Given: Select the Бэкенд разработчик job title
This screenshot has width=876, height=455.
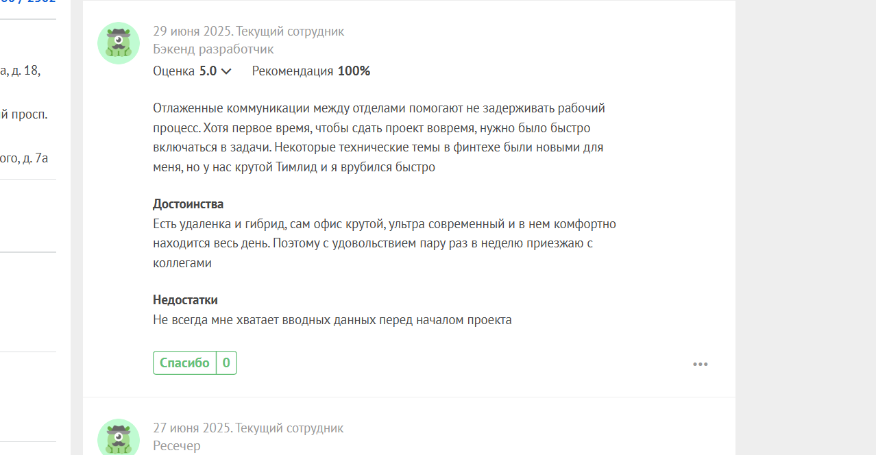Looking at the screenshot, I should 213,49.
